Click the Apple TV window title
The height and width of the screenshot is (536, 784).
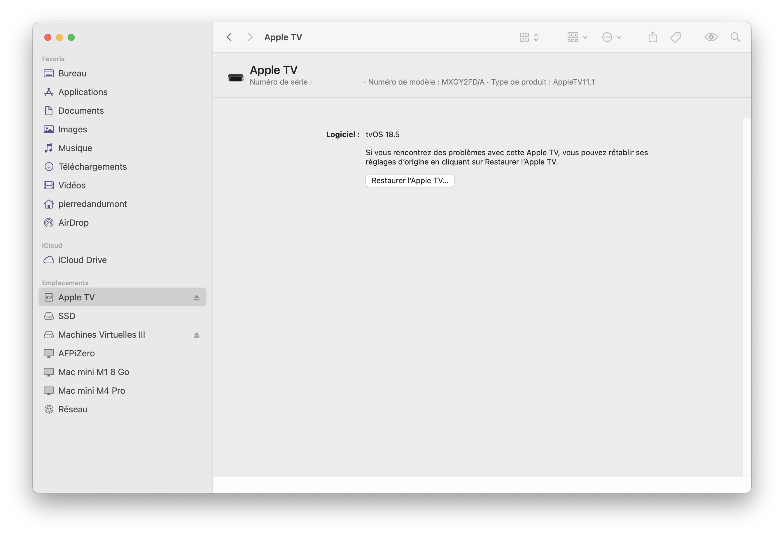tap(283, 37)
